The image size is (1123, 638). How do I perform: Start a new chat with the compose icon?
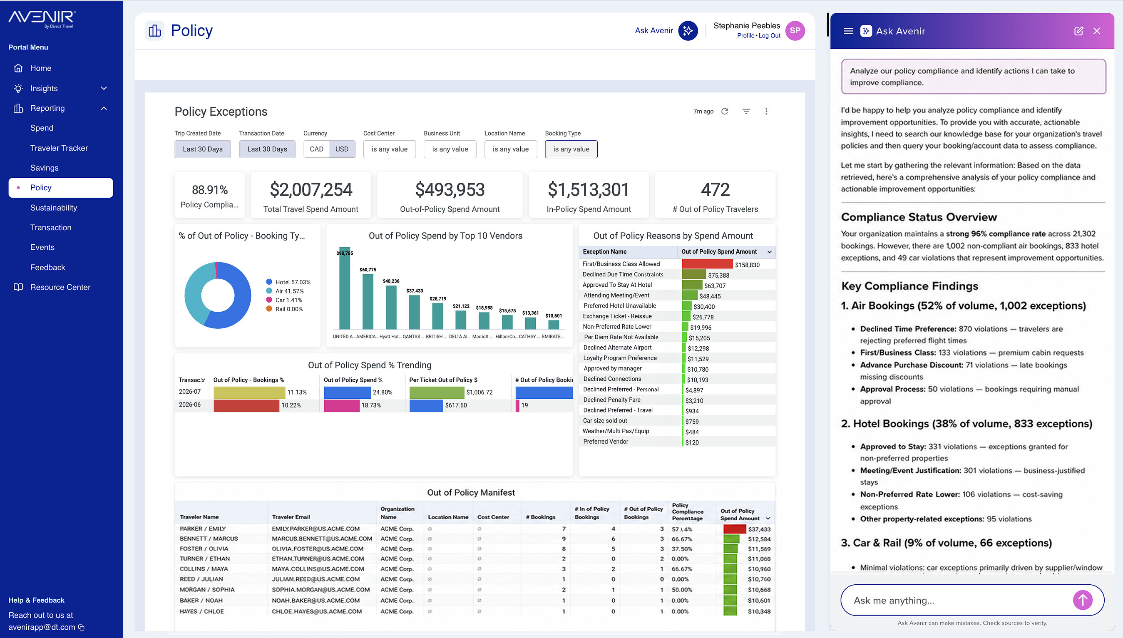pos(1079,31)
